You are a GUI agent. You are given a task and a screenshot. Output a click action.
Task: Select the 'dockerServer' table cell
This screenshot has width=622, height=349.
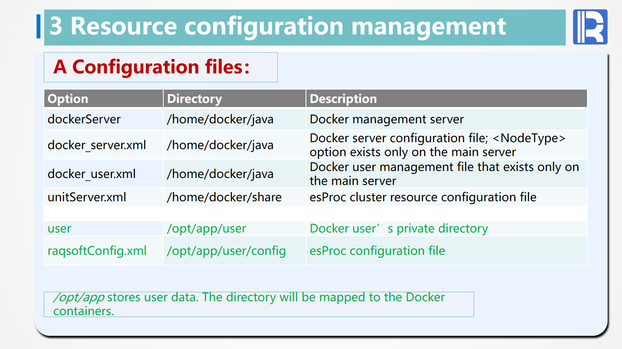point(84,119)
